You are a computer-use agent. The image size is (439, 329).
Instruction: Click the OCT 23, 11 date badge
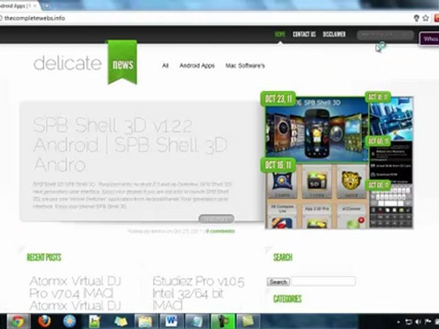pos(278,99)
